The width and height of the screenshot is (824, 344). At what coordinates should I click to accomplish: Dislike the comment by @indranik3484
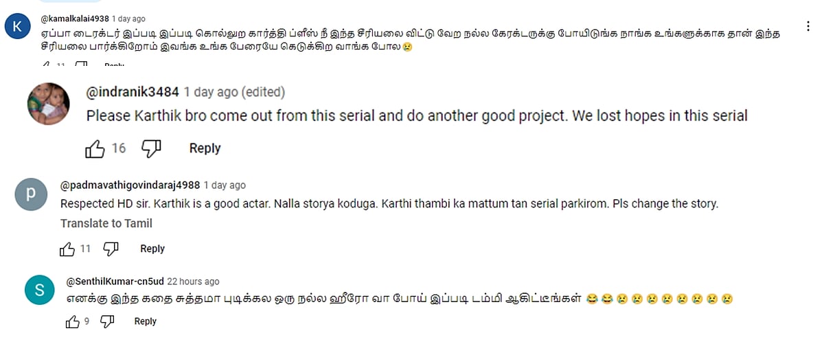[150, 148]
